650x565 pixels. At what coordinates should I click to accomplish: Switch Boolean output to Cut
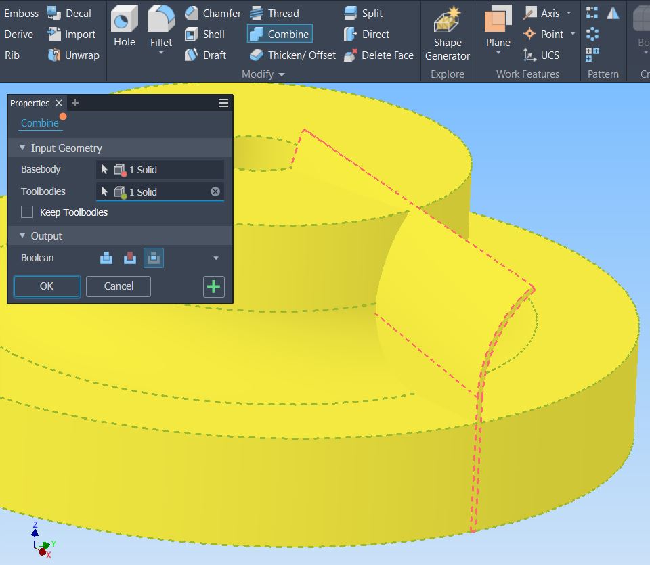click(129, 258)
